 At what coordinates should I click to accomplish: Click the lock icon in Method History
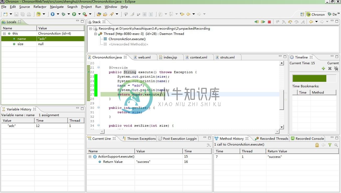point(317,145)
